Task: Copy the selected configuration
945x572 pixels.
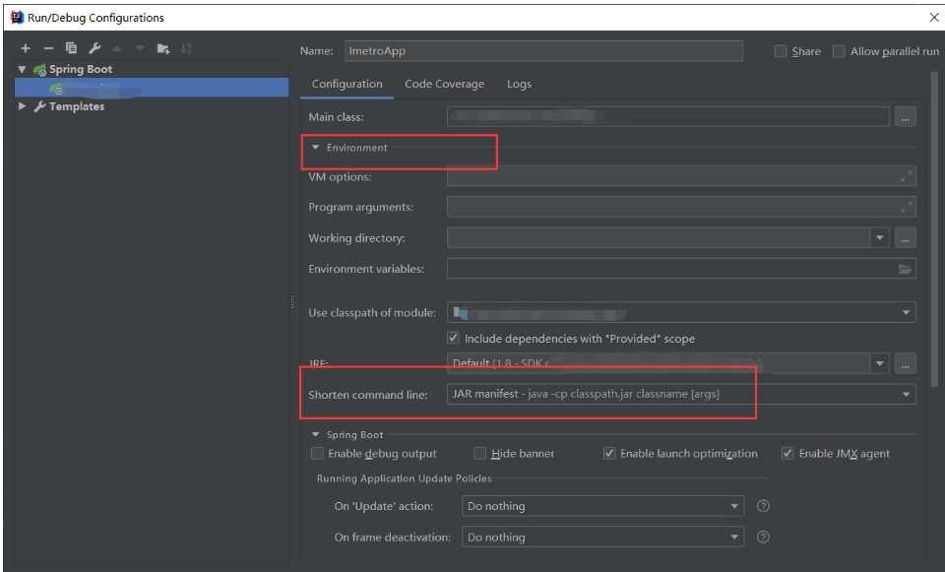Action: pos(71,48)
